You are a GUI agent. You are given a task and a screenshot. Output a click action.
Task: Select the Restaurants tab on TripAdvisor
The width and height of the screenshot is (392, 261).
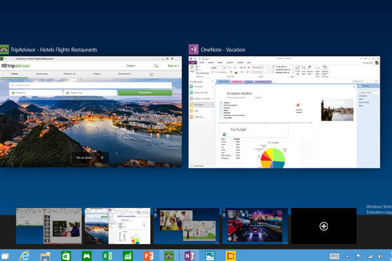(x=42, y=74)
